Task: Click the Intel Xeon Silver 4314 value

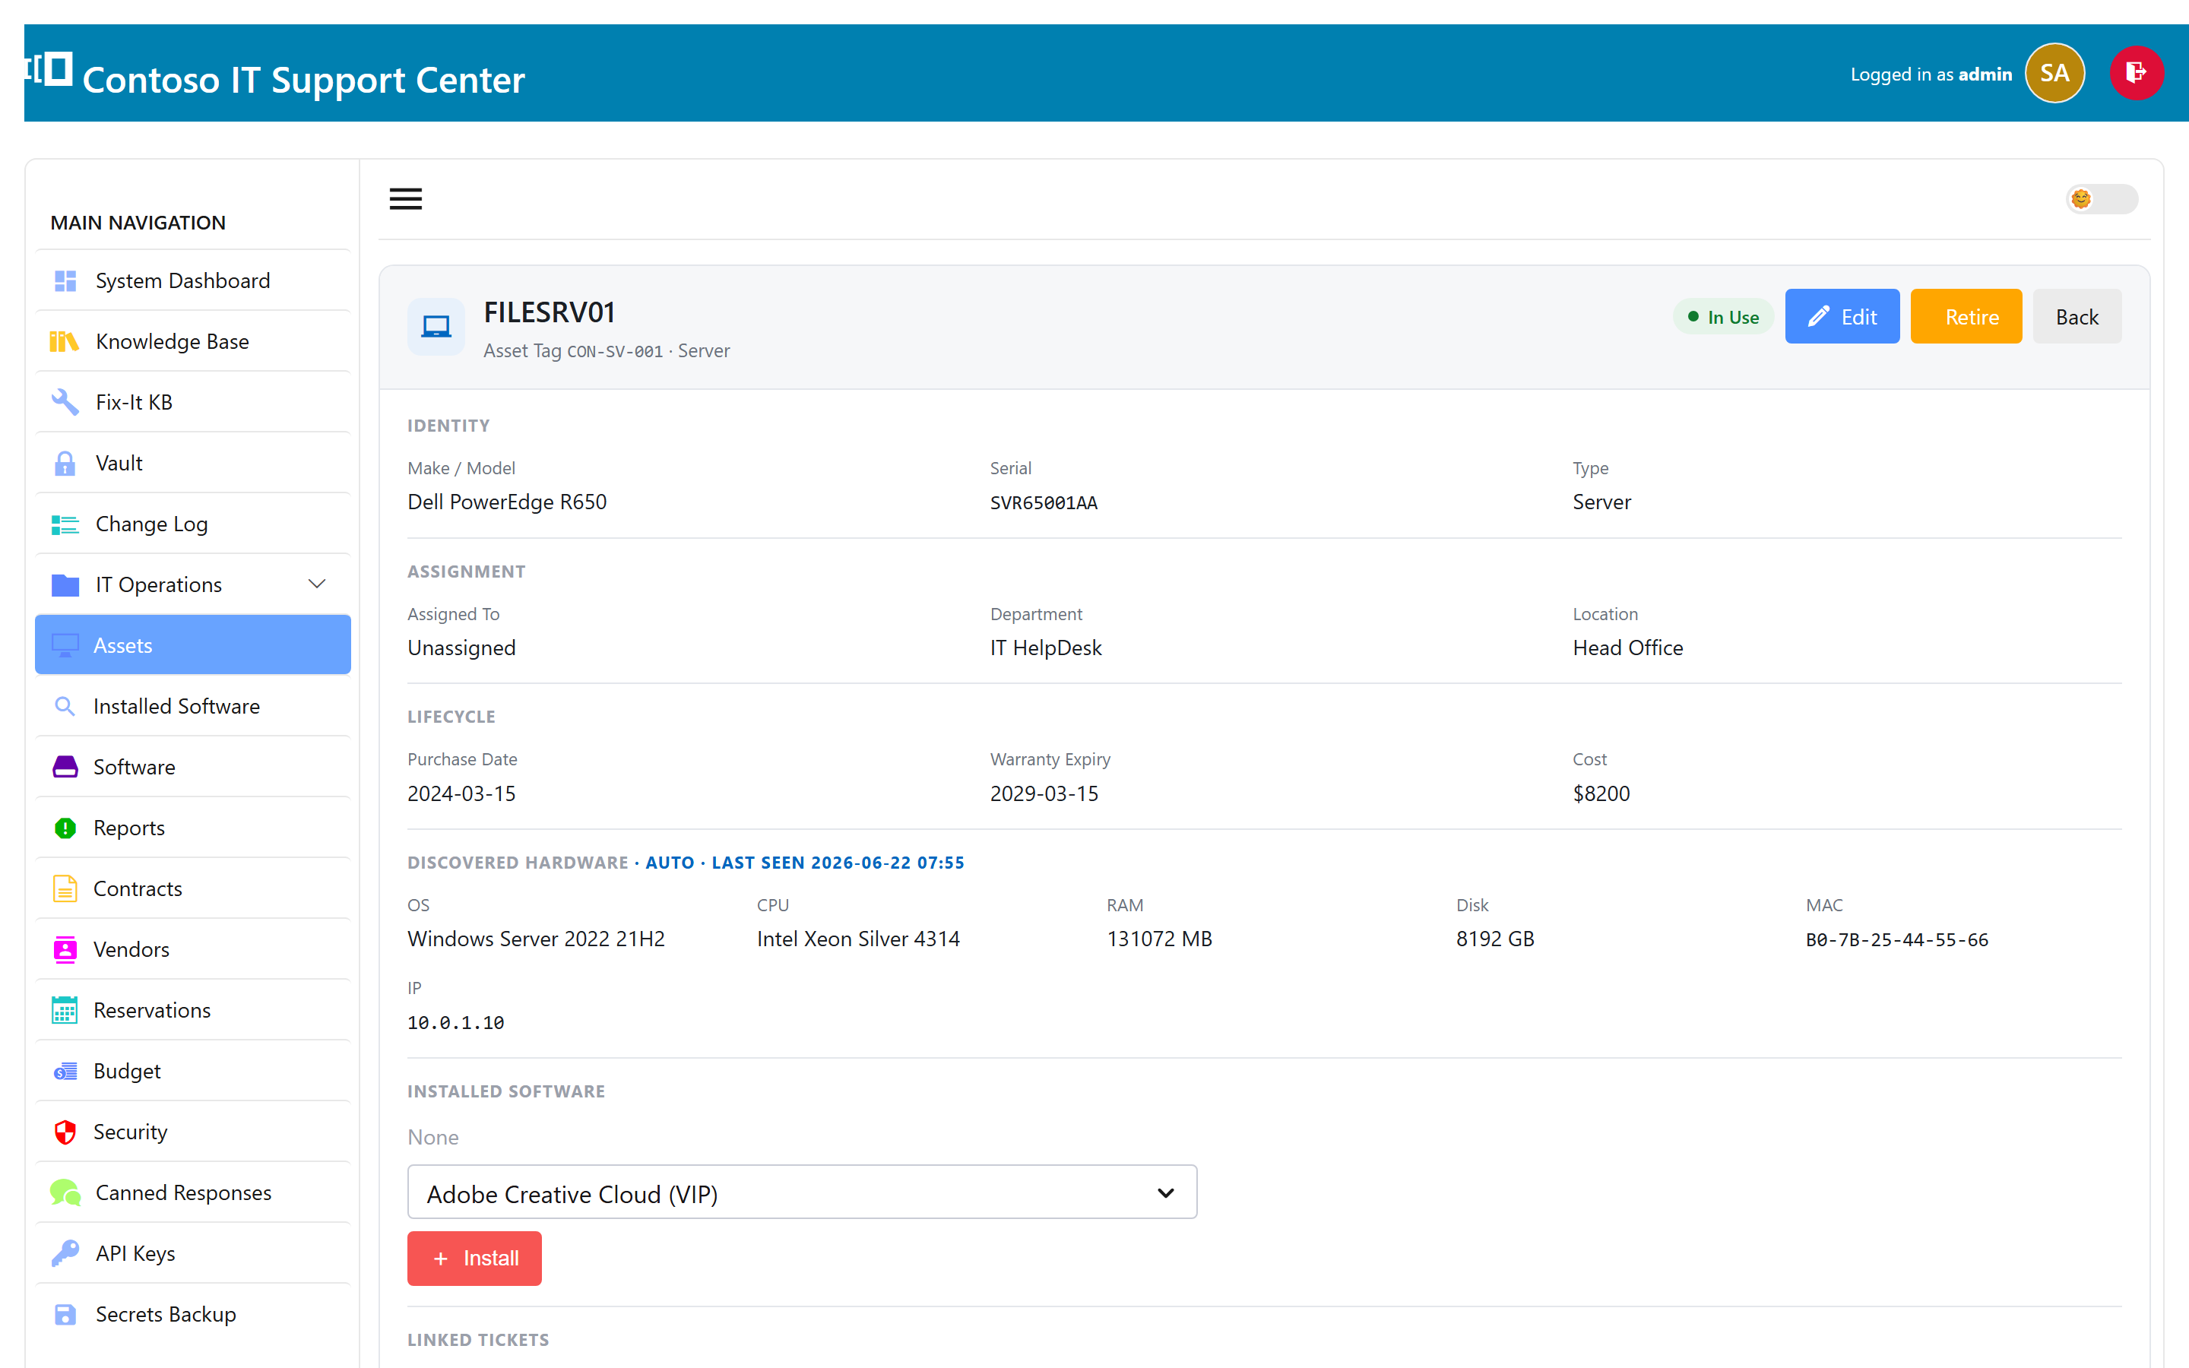Action: (858, 939)
